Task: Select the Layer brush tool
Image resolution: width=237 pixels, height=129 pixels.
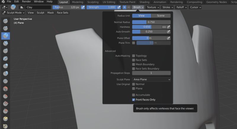Action: click(6, 58)
